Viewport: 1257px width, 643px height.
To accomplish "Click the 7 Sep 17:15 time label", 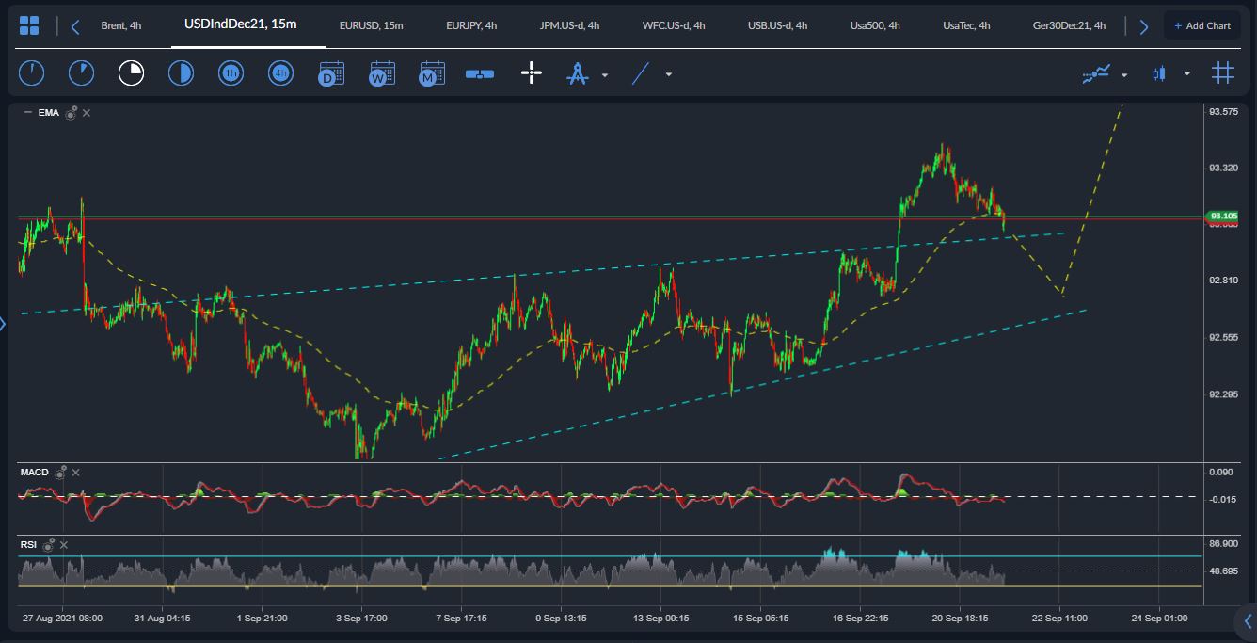I will coord(461,619).
